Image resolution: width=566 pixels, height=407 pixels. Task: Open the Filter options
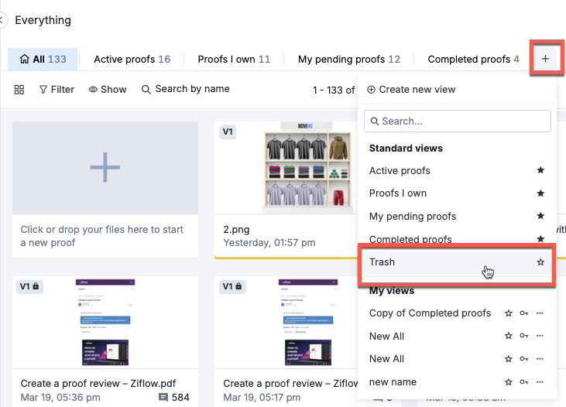point(57,90)
